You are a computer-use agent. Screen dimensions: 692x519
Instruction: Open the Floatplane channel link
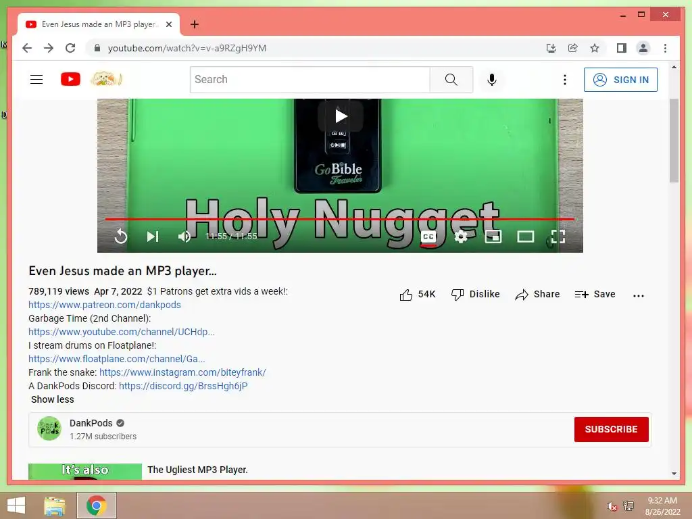(116, 359)
